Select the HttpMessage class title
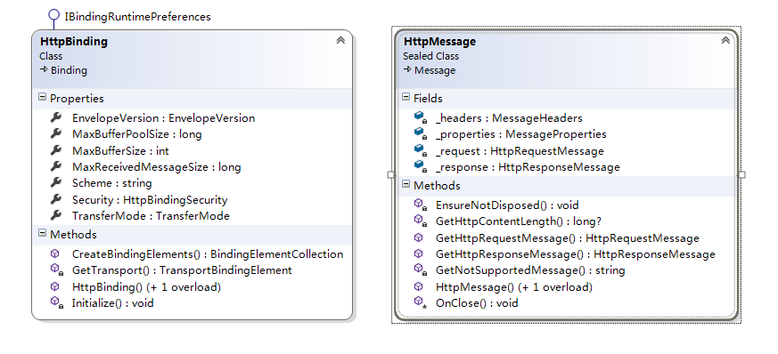The height and width of the screenshot is (354, 778). 439,42
